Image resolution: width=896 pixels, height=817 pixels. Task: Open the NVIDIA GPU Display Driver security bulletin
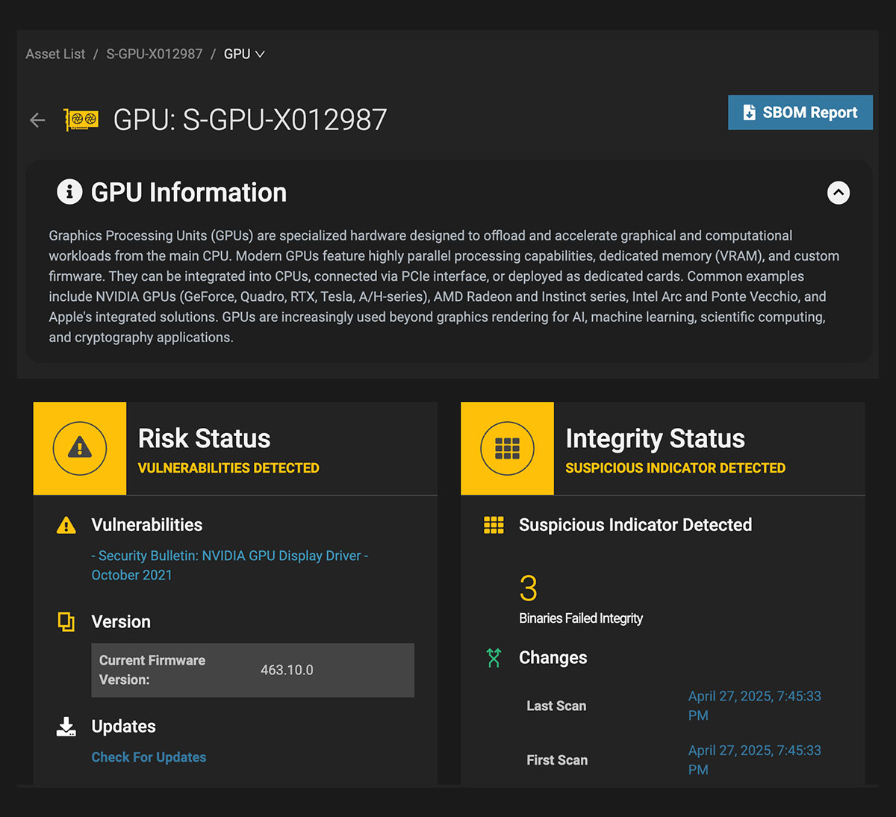[229, 565]
